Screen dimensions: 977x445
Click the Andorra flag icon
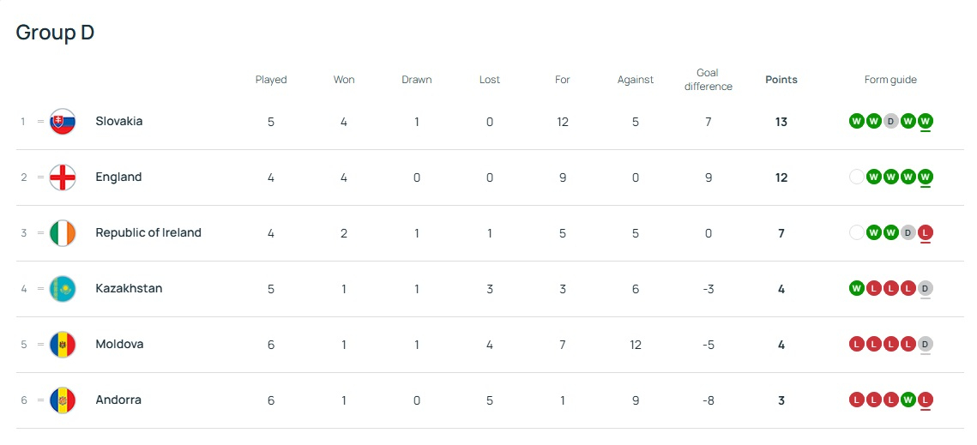tap(63, 400)
